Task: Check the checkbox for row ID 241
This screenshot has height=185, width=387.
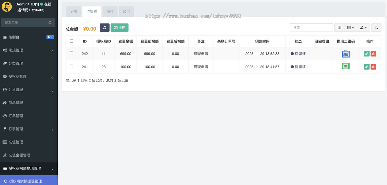Action: click(71, 66)
